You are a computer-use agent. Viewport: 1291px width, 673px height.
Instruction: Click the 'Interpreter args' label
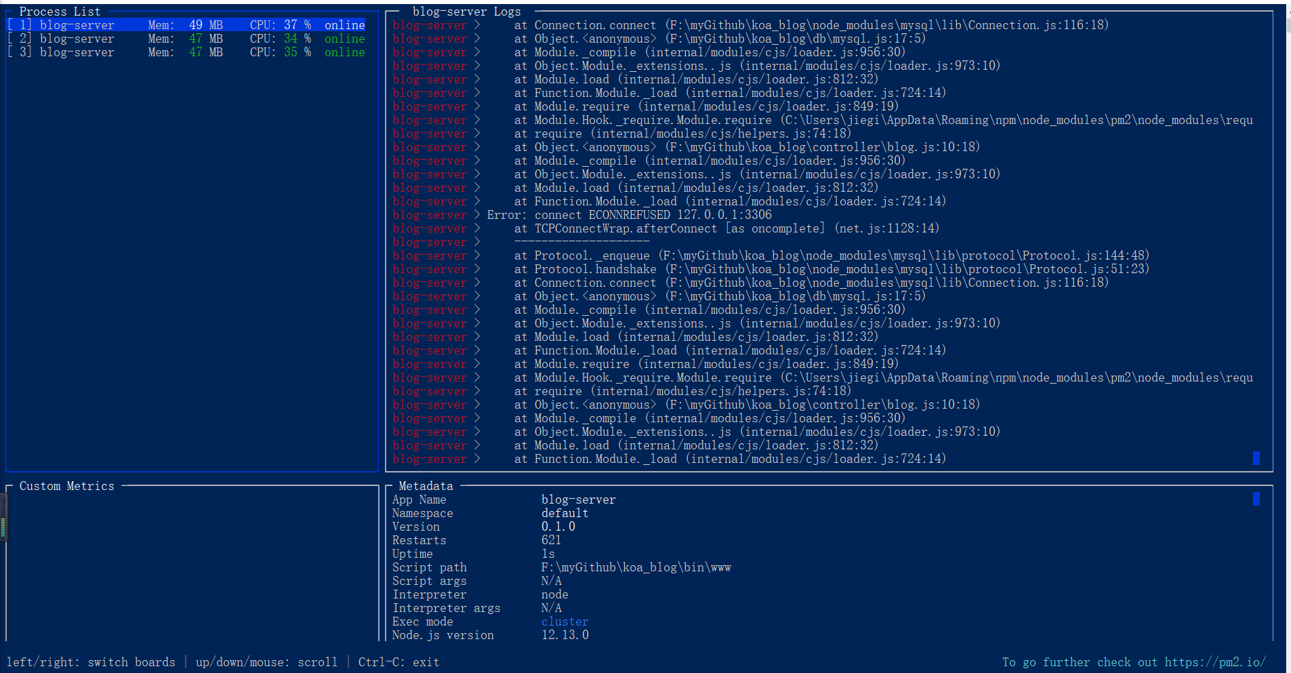(446, 608)
